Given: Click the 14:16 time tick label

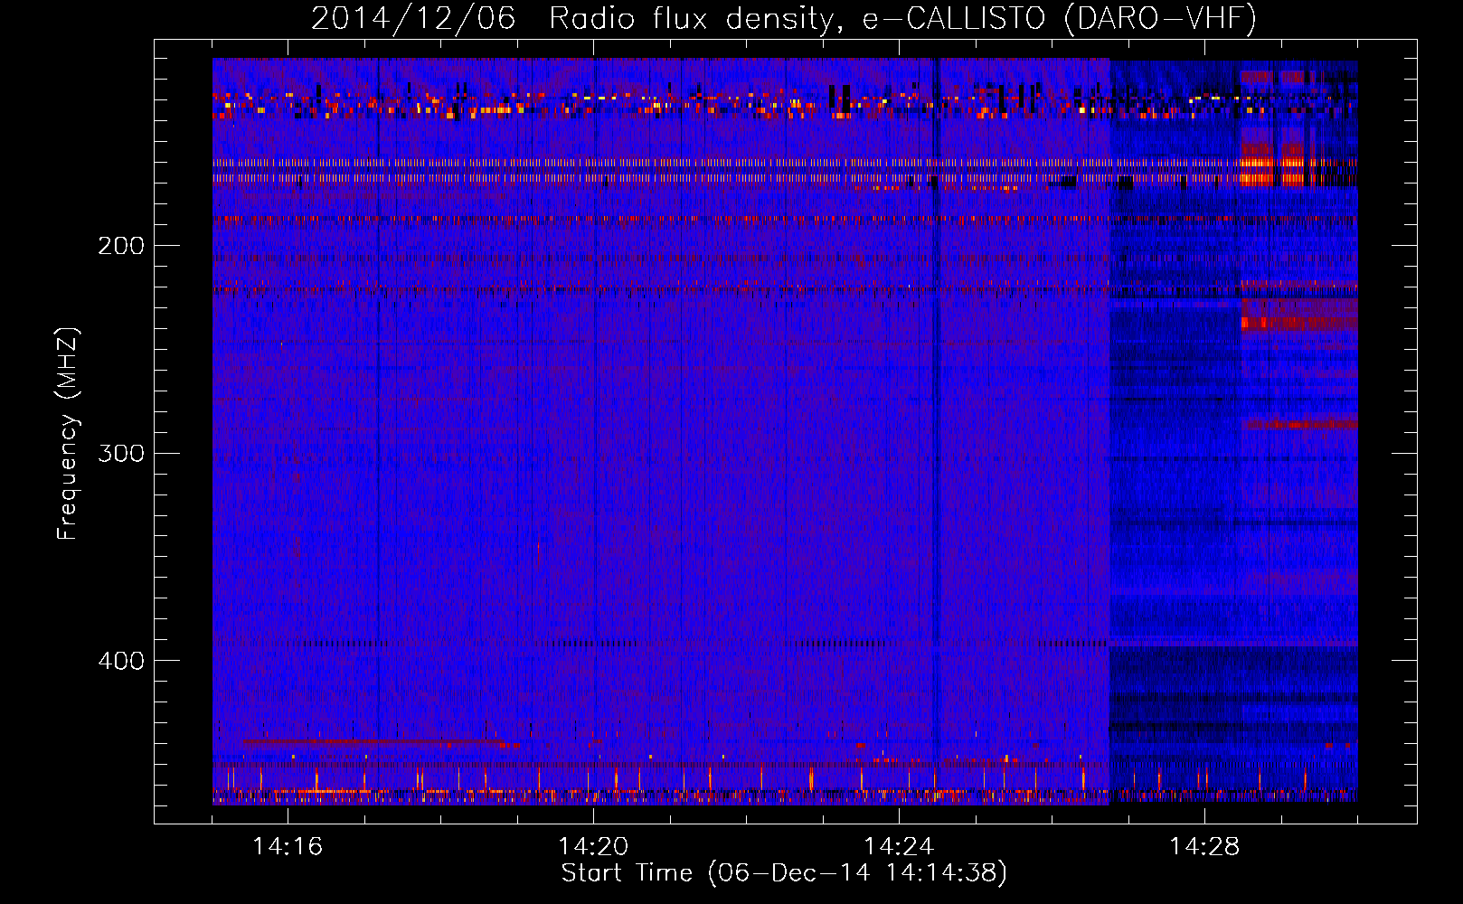Looking at the screenshot, I should [288, 847].
